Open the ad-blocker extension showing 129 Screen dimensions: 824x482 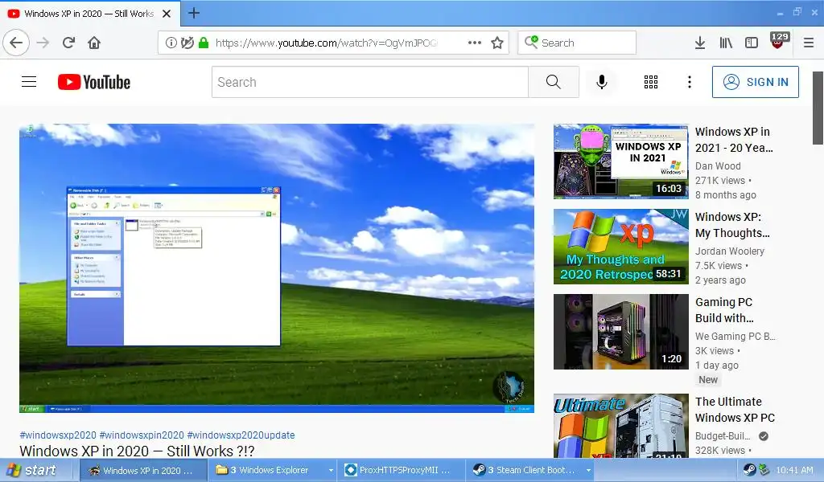coord(778,42)
